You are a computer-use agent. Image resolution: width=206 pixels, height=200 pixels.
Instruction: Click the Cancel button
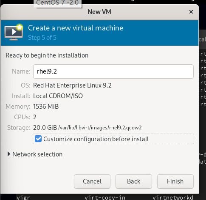pyautogui.click(x=92, y=181)
